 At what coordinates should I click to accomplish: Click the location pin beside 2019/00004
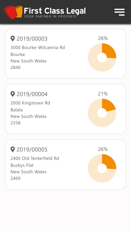tap(13, 94)
